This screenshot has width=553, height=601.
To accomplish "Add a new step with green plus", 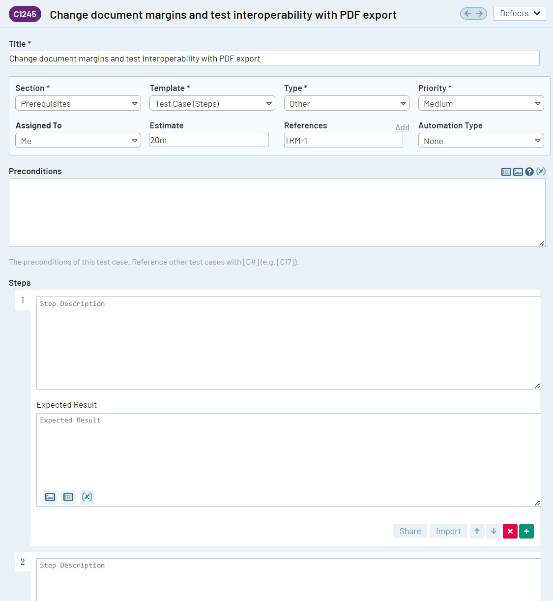I will tap(526, 531).
